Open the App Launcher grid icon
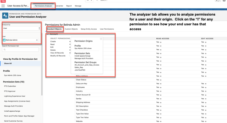The height and width of the screenshot is (123, 227). (x=3, y=6)
